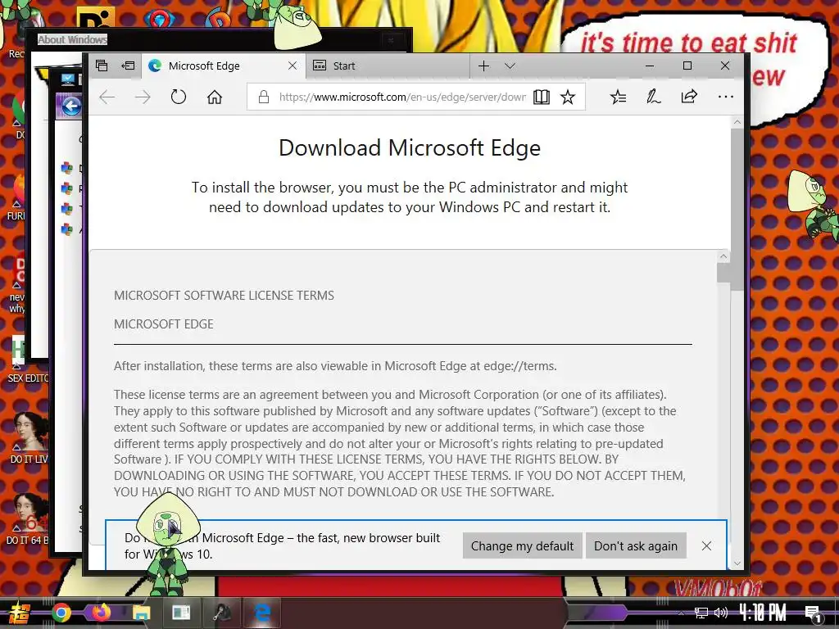Image resolution: width=839 pixels, height=629 pixels.
Task: Click the volume tray icon
Action: click(720, 613)
